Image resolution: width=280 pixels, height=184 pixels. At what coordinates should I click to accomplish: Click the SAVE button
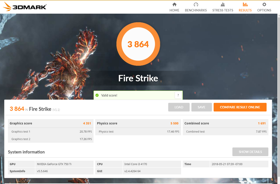click(x=202, y=107)
